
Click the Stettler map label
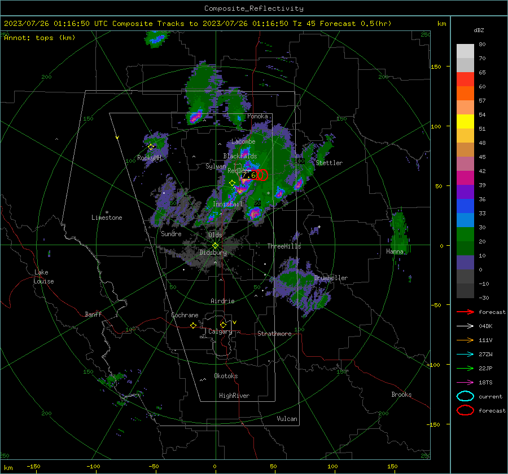point(329,163)
